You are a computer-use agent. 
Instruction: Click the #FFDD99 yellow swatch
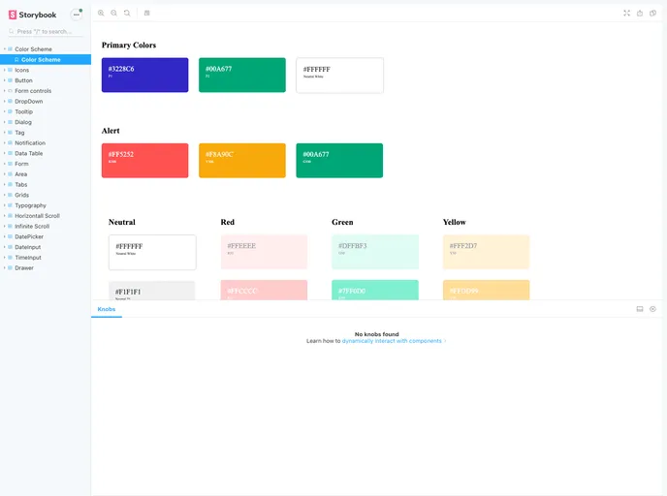click(487, 290)
